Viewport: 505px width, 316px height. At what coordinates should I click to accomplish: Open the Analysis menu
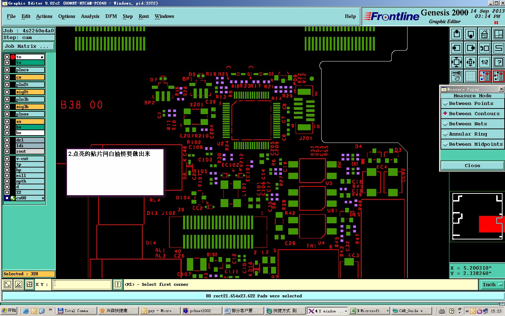[x=90, y=16]
